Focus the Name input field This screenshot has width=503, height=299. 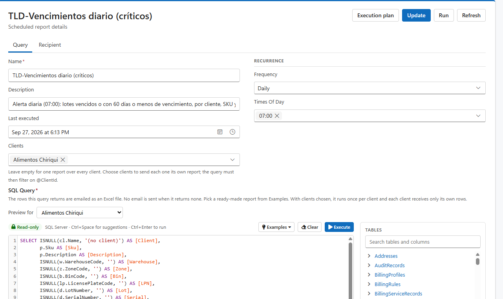pos(124,75)
